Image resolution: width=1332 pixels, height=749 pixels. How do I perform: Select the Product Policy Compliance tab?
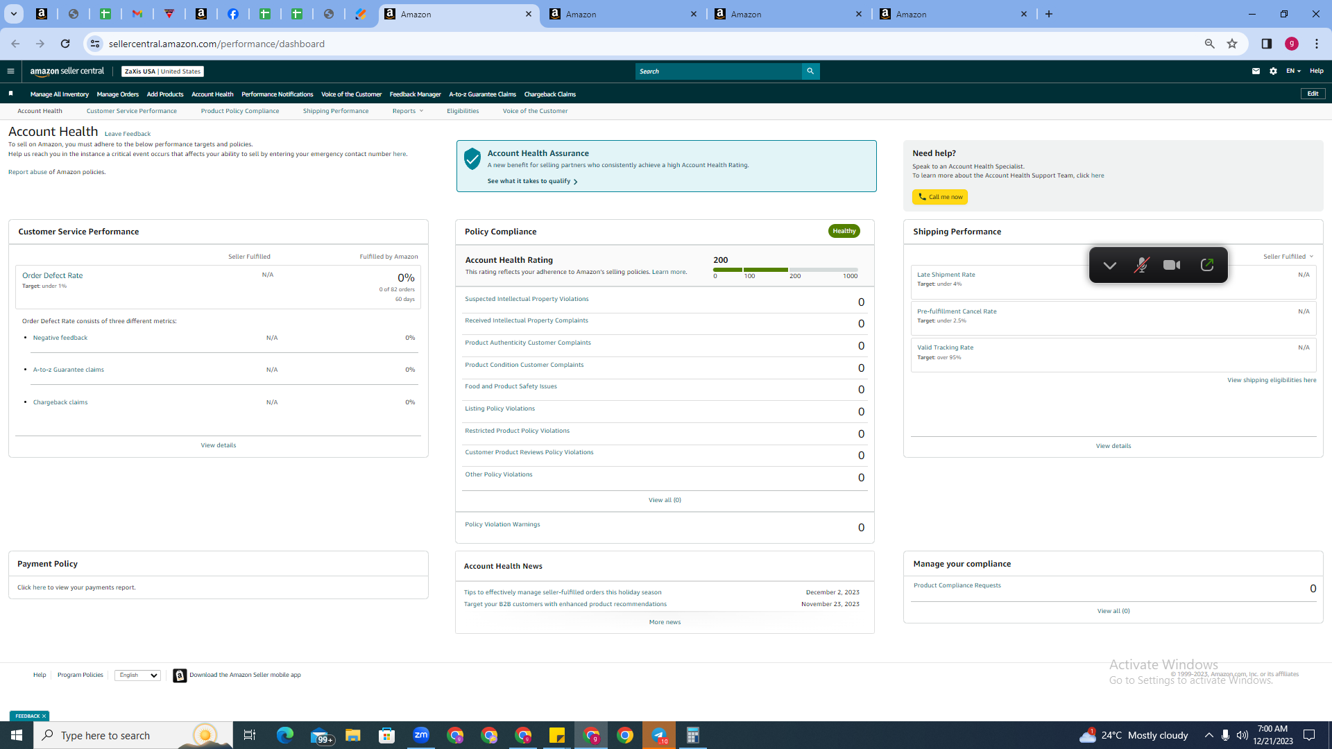point(240,111)
